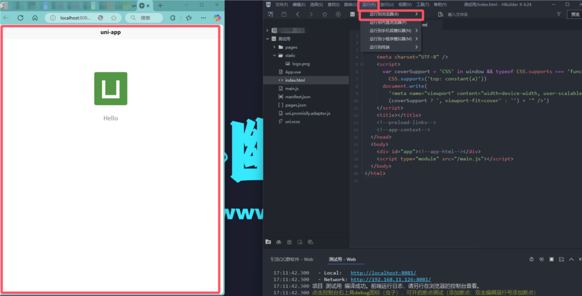
Task: Close the active browser tab
Action: pyautogui.click(x=148, y=6)
